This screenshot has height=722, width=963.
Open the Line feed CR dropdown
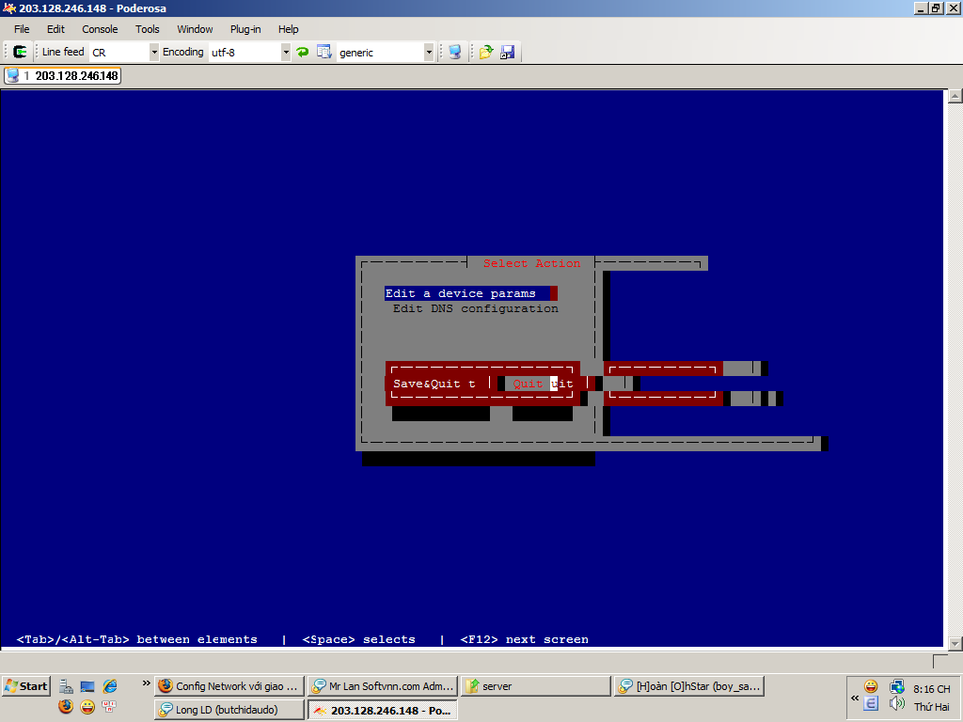pos(154,53)
